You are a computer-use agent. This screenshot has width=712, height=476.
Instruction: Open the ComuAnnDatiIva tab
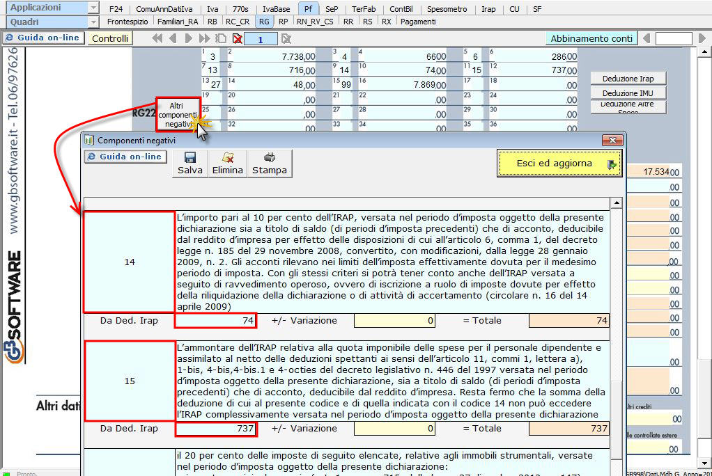164,8
